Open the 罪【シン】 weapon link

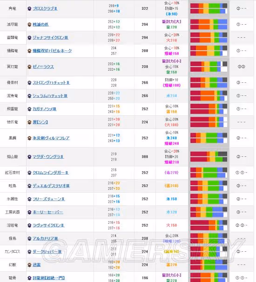coord(40,122)
